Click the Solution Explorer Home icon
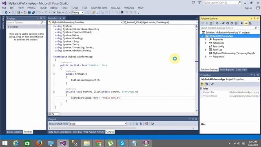This screenshot has height=147, width=261. tap(211, 23)
